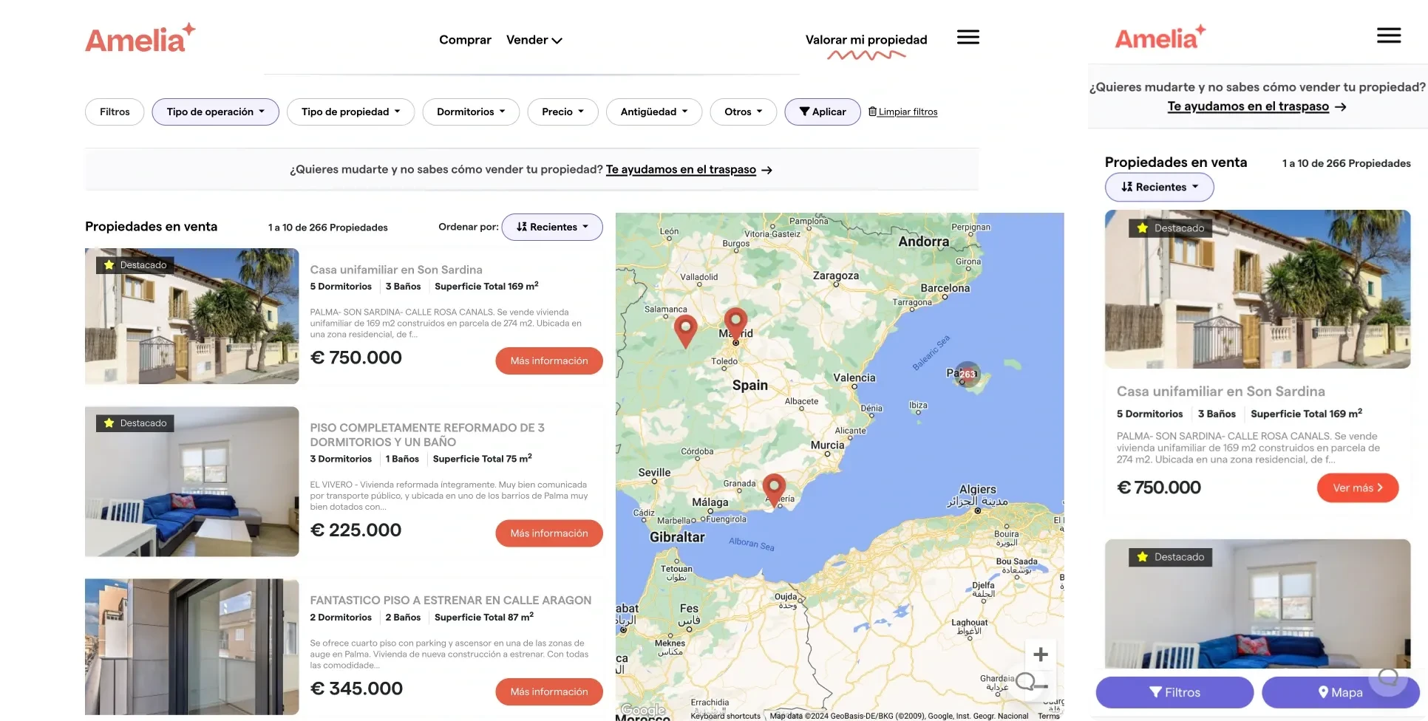Viewport: 1428px width, 721px height.
Task: Open the map's Keyboard shortcuts
Action: pyautogui.click(x=725, y=716)
